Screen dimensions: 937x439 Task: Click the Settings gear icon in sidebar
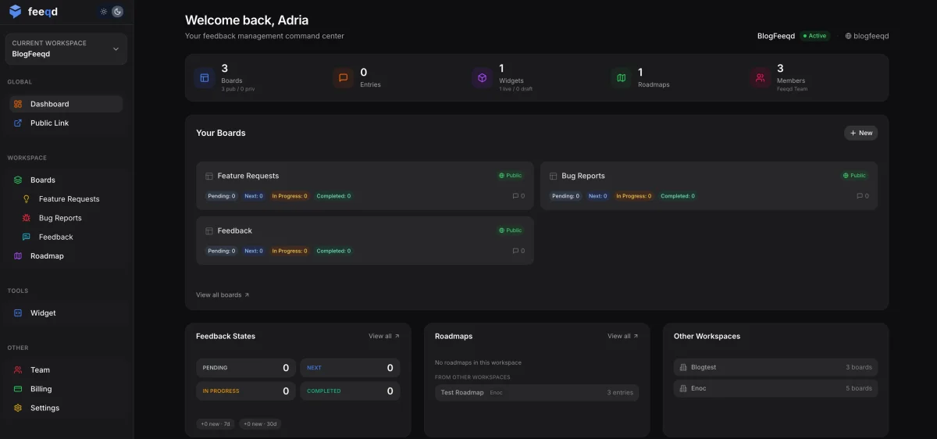point(18,408)
